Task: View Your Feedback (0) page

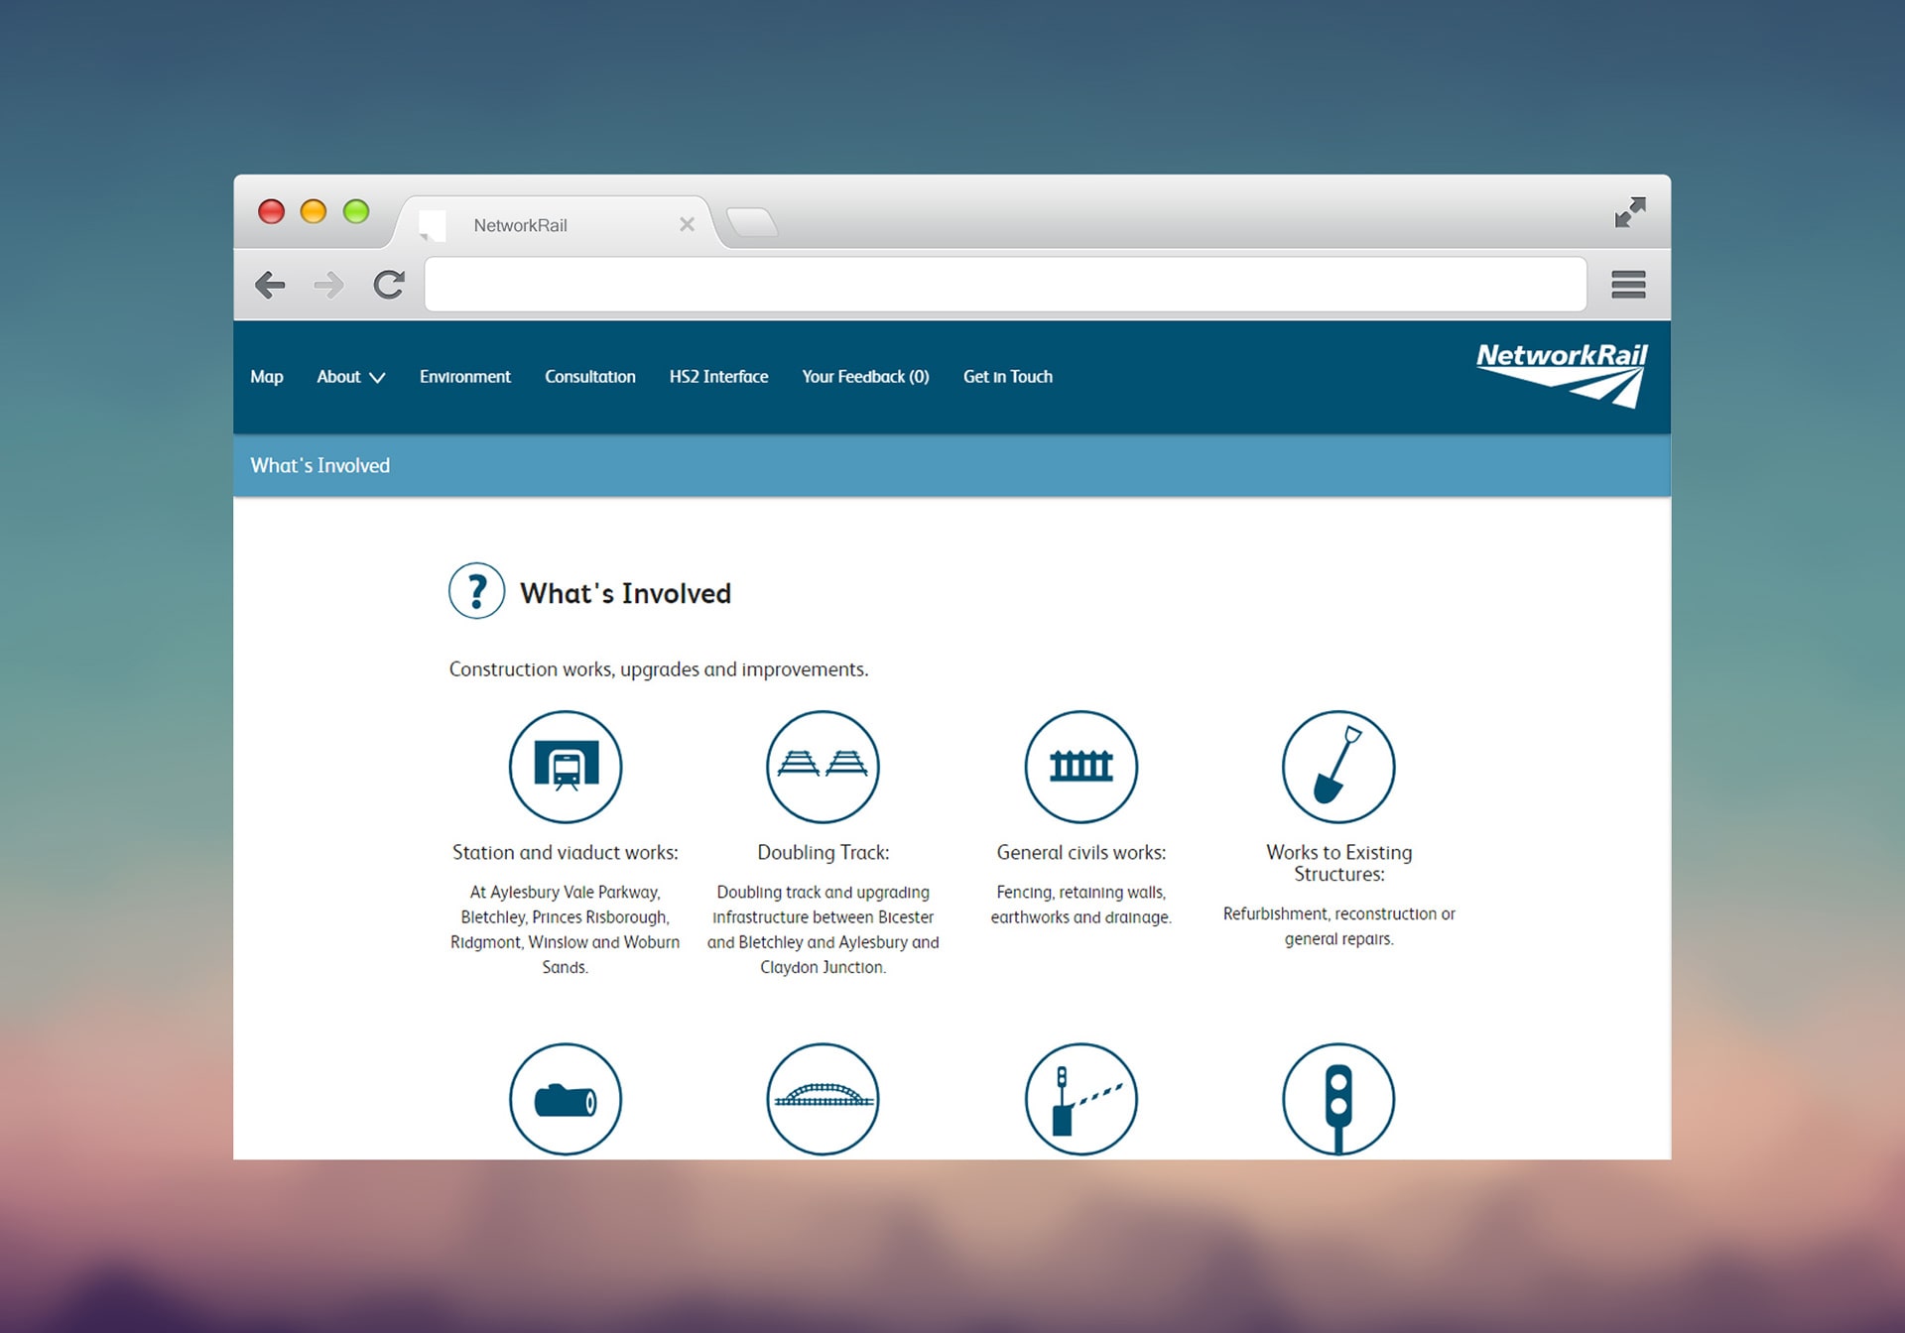Action: 865,377
